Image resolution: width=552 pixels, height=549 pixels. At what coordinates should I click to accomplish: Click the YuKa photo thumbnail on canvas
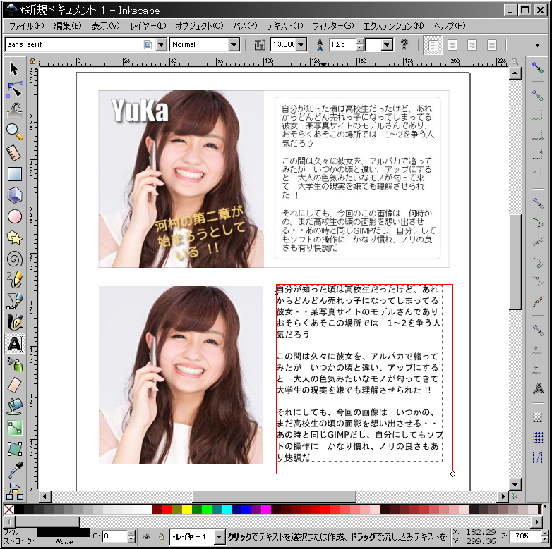[x=181, y=179]
